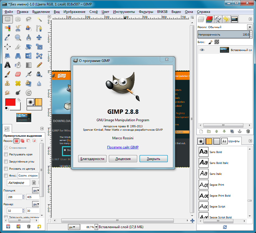Swap foreground and background colors
Image resolution: width=256 pixels, height=233 pixels.
coord(19,100)
